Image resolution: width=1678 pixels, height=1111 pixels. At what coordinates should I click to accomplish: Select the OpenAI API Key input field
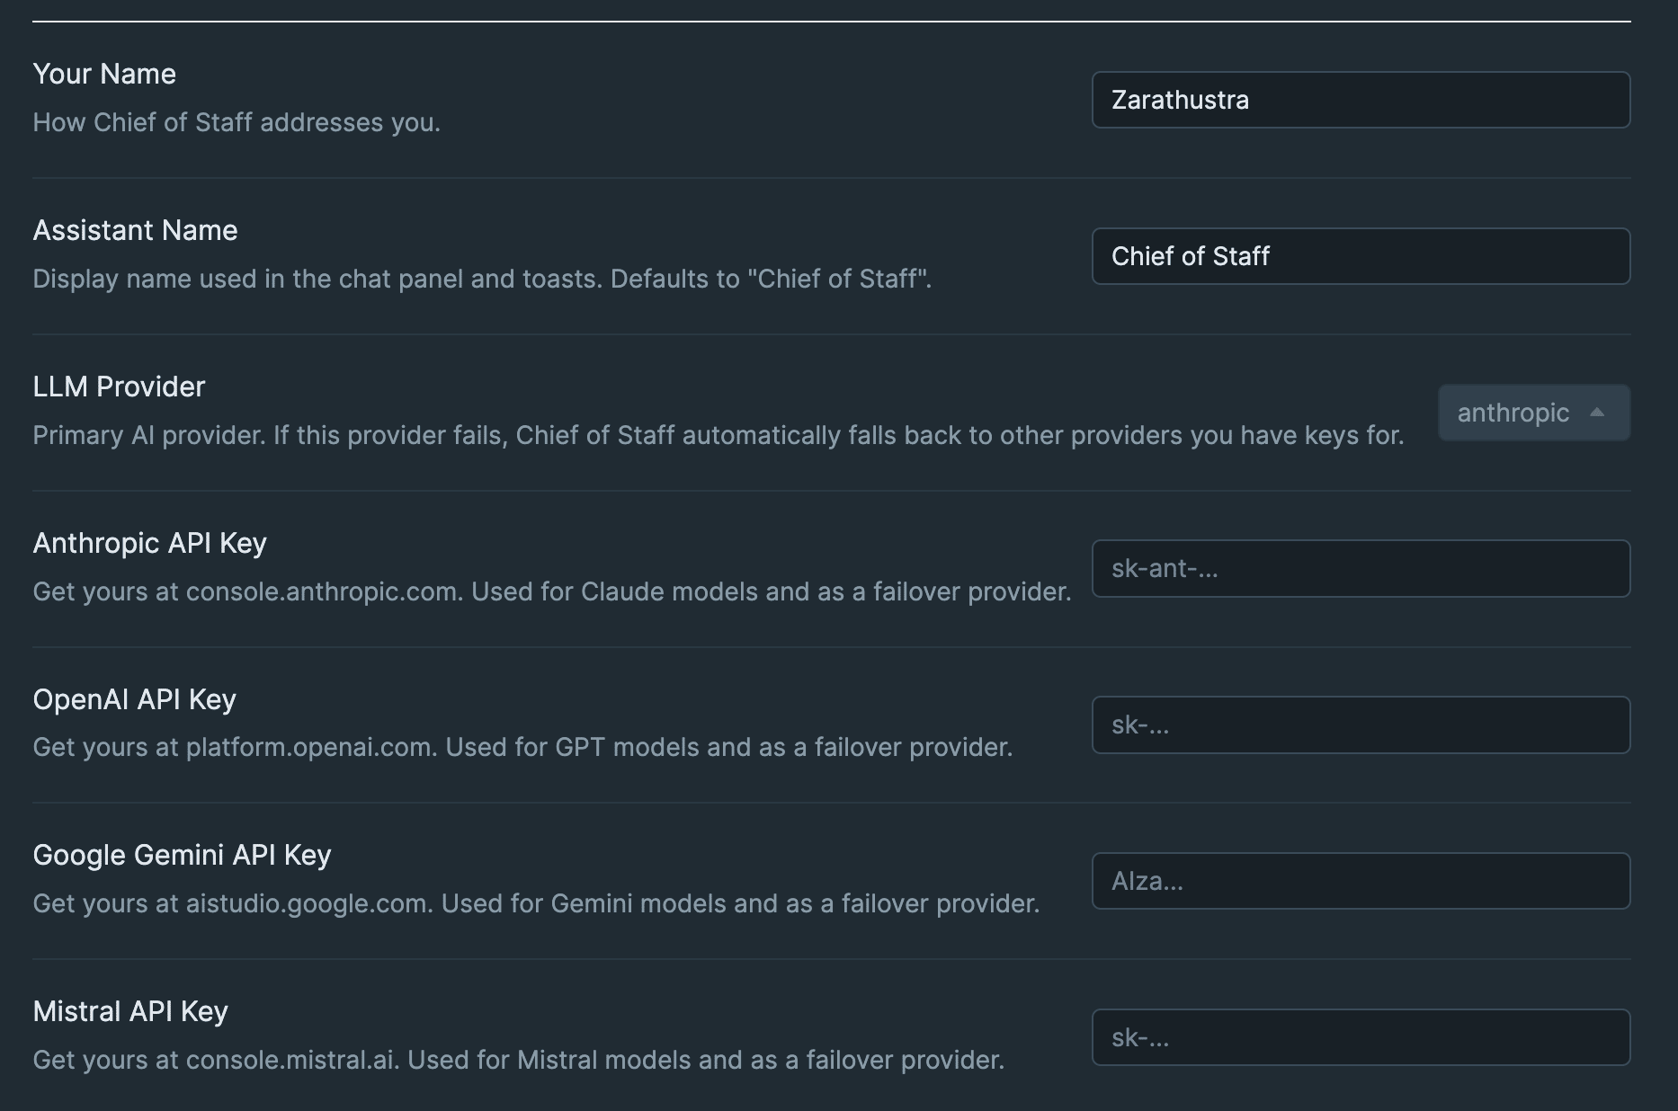[1360, 724]
